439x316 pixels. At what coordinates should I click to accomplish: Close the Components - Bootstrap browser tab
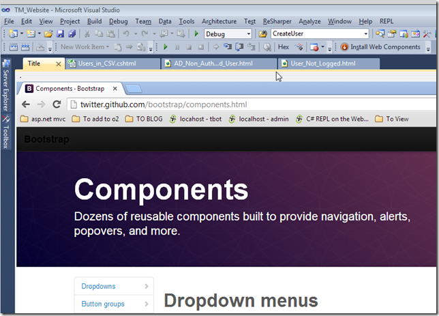tap(115, 89)
